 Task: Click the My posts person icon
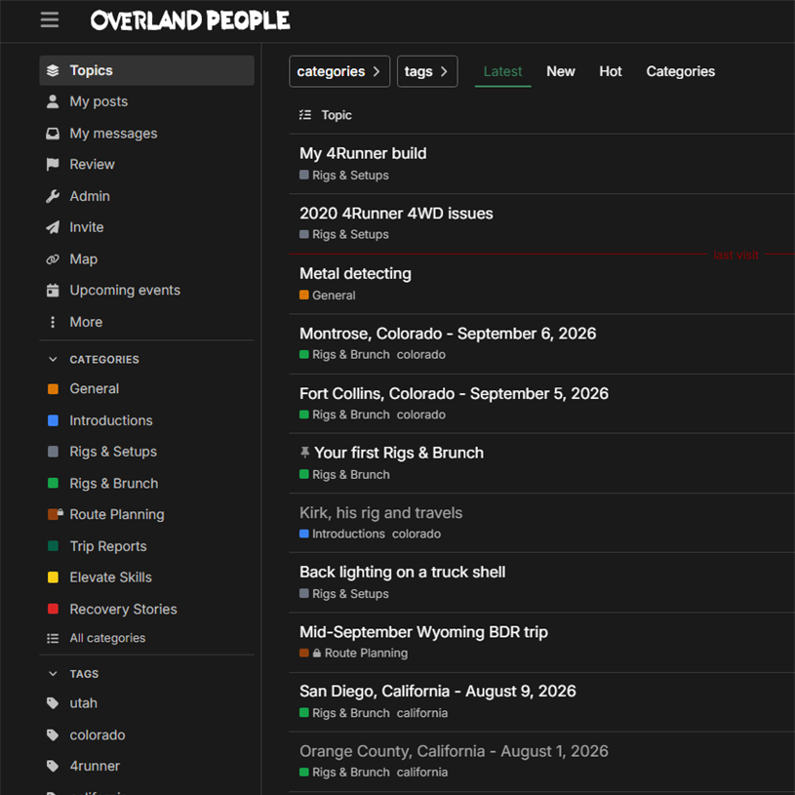coord(53,101)
